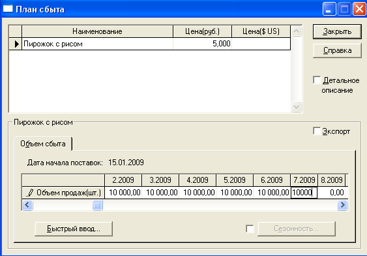
Task: Click the pencil edit icon in the row header
Action: click(x=29, y=193)
